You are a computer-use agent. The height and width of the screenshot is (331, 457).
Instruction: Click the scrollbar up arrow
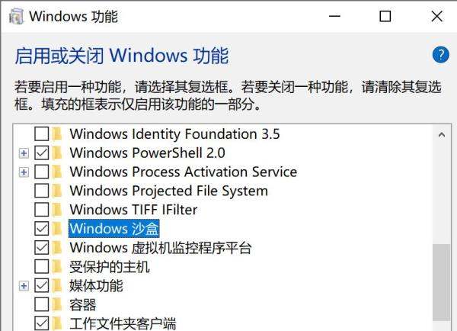pos(440,136)
